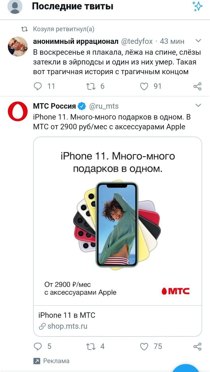Screen dimensions: 210x372
Task: Reply to the tedyfox tweet
Action: coord(38,86)
